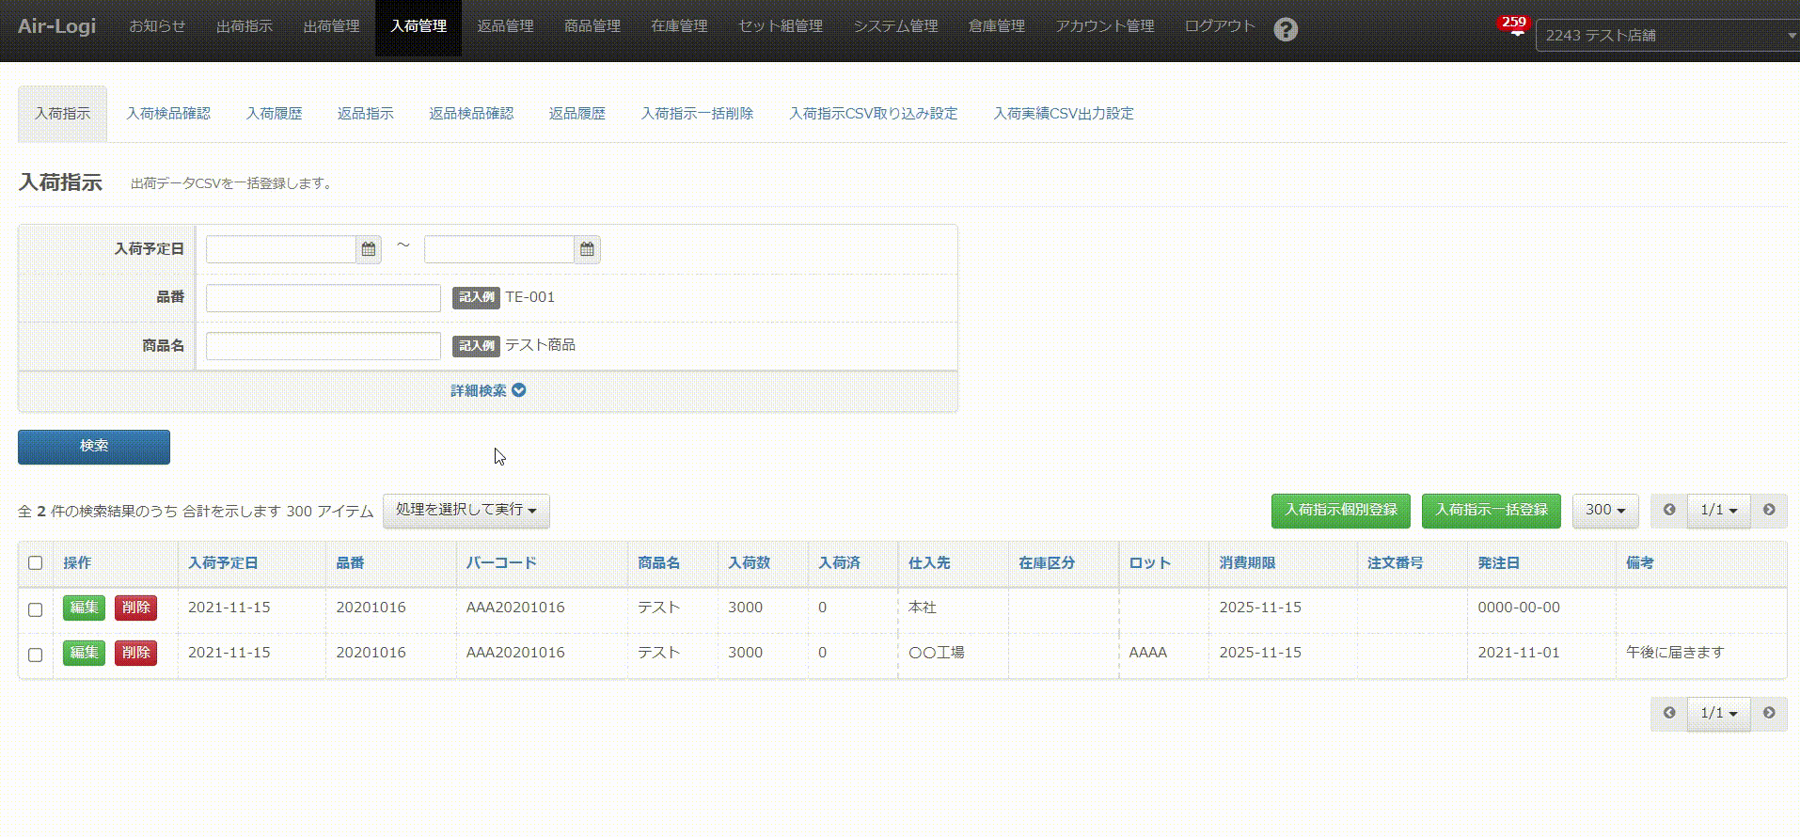Screen dimensions: 1800x837
Task: Check the row with supplier 〇〇工場
Action: coord(36,655)
